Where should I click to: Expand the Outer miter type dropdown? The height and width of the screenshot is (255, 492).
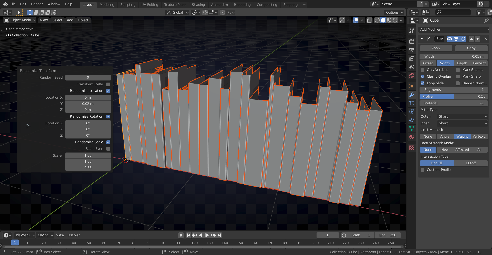click(x=462, y=116)
